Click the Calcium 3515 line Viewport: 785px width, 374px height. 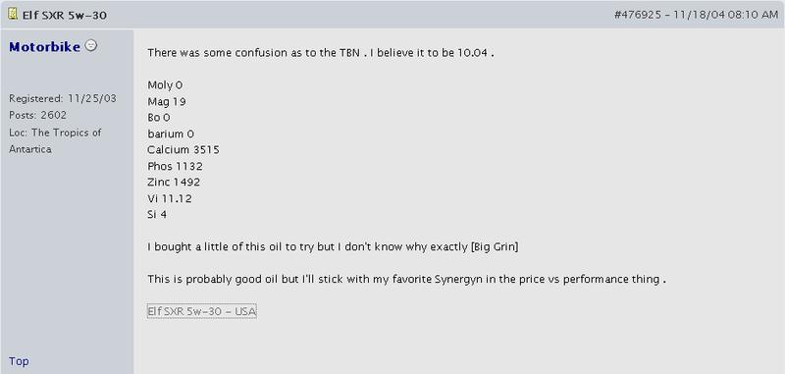tap(183, 150)
